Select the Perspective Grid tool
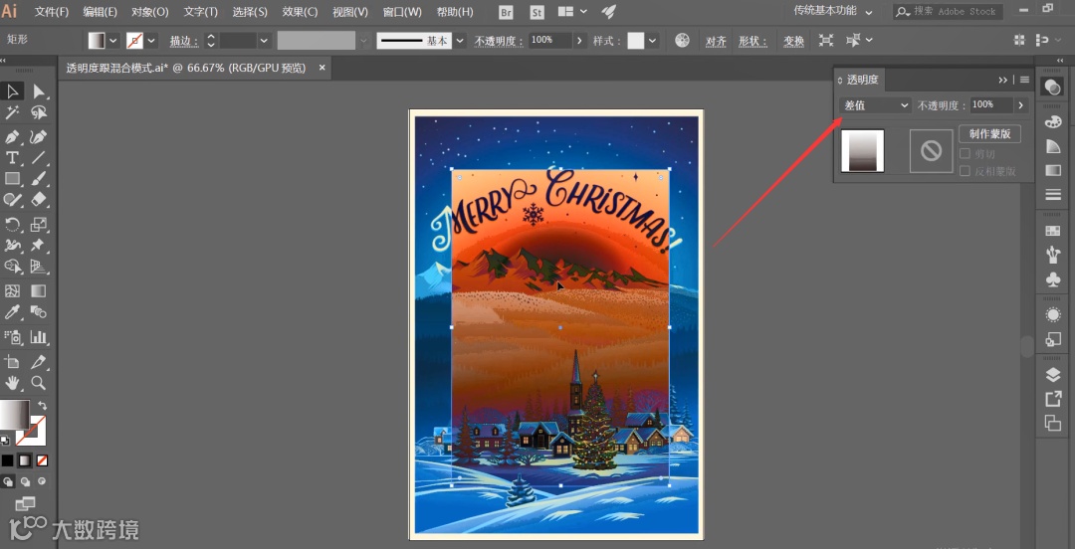 pos(39,267)
